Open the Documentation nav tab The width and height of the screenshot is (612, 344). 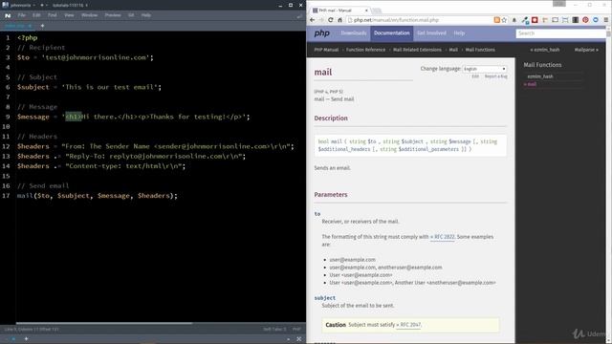coord(391,33)
